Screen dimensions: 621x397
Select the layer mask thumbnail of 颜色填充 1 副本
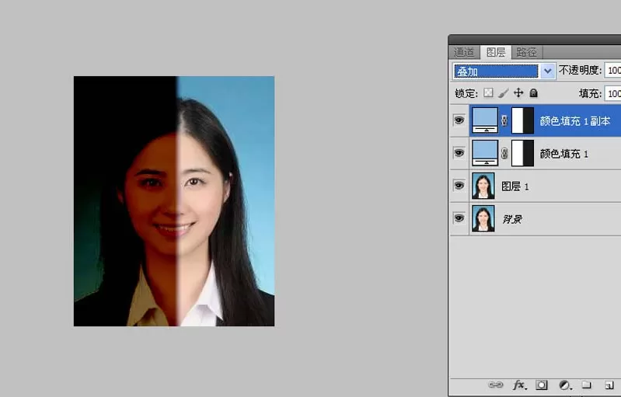(523, 120)
